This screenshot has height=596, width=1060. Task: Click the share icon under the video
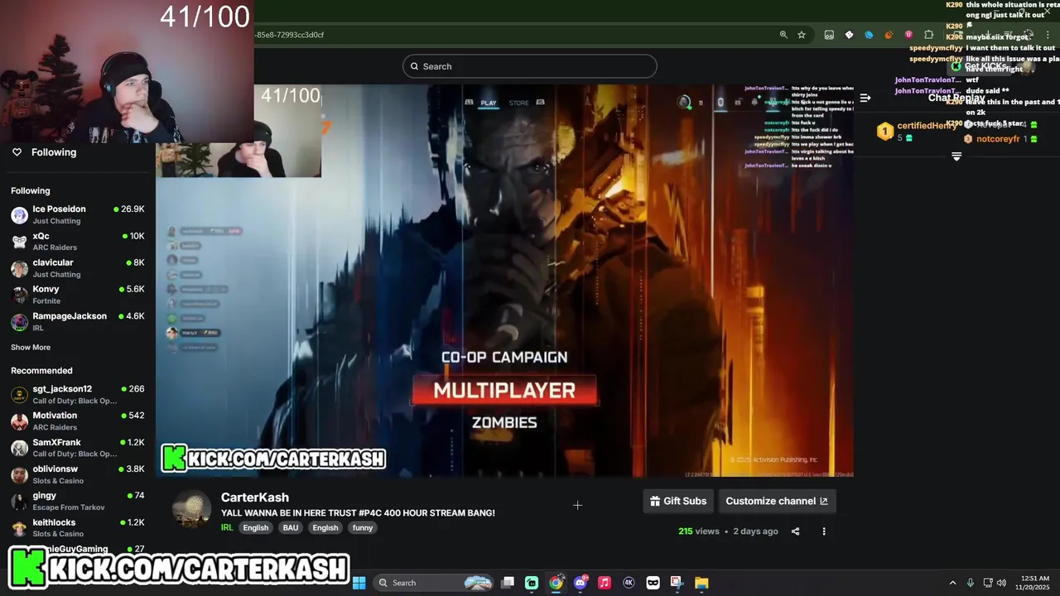point(795,531)
